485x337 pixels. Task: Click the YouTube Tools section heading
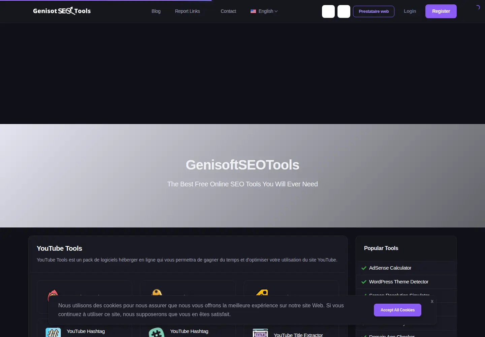tap(59, 248)
